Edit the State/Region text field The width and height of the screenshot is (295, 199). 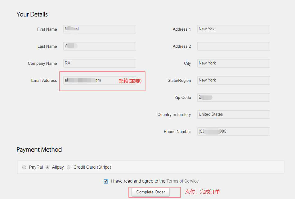(234, 80)
